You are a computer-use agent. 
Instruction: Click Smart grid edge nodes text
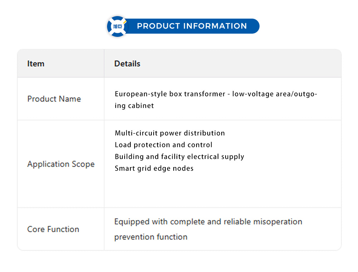[x=154, y=169]
